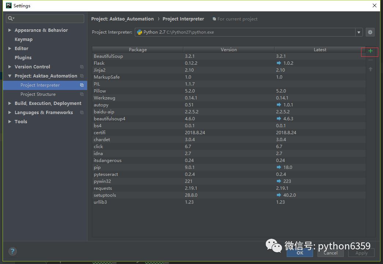Select the setuptools package row

pos(229,195)
